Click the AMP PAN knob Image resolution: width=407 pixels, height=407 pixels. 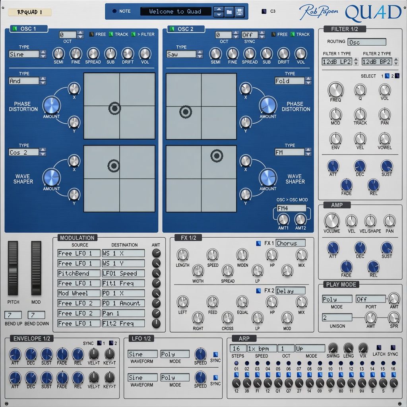[x=390, y=221]
